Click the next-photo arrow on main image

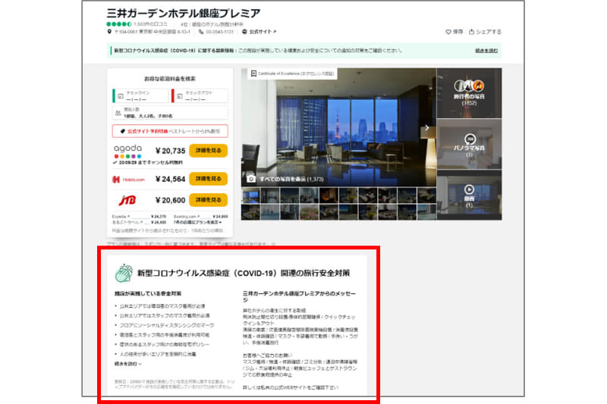click(x=427, y=127)
